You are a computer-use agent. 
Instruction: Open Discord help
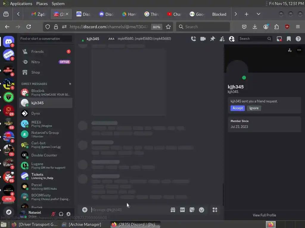pos(298,39)
